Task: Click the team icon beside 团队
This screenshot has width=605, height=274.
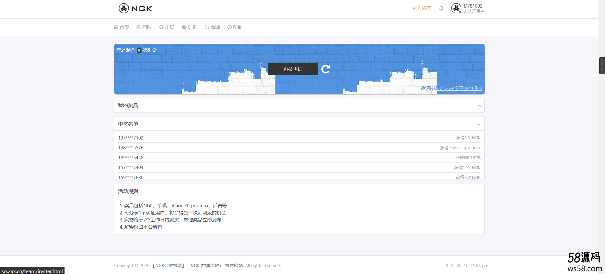Action: pyautogui.click(x=139, y=27)
